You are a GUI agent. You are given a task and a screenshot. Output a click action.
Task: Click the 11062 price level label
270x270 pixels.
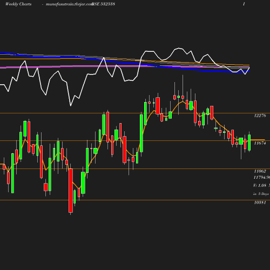(260, 171)
